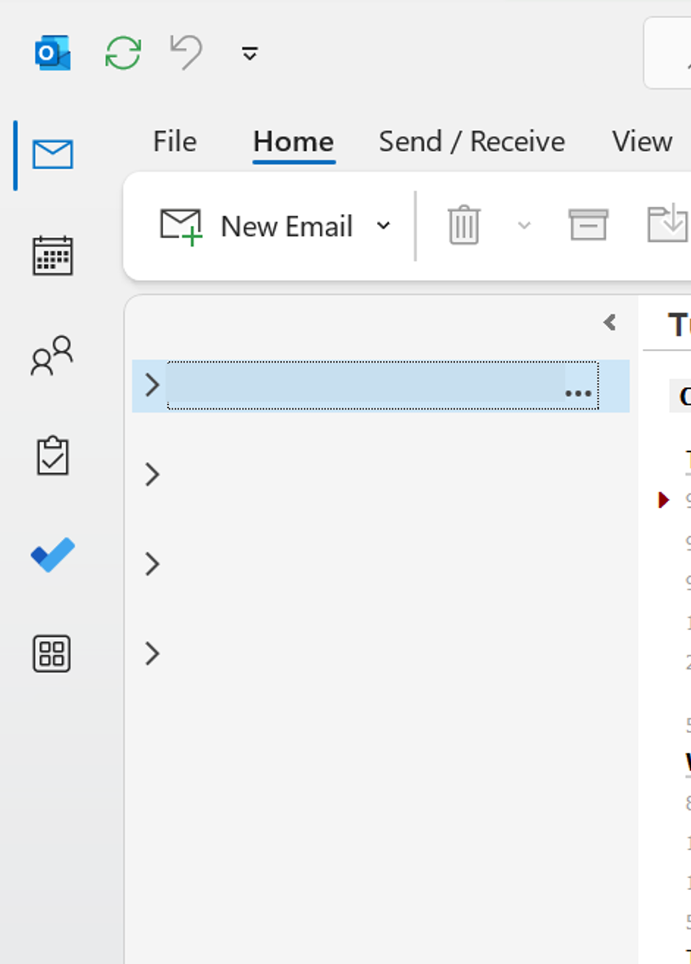Click the three-dot options on highlighted folder

coord(578,393)
